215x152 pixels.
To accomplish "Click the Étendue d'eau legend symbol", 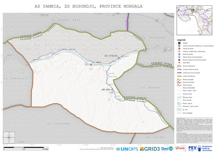I will coord(179,97).
